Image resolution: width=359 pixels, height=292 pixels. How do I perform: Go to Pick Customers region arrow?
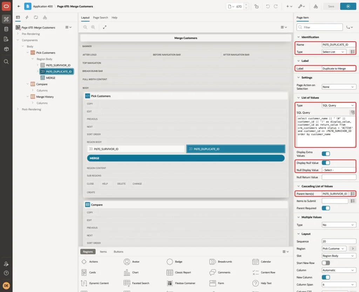(x=353, y=248)
